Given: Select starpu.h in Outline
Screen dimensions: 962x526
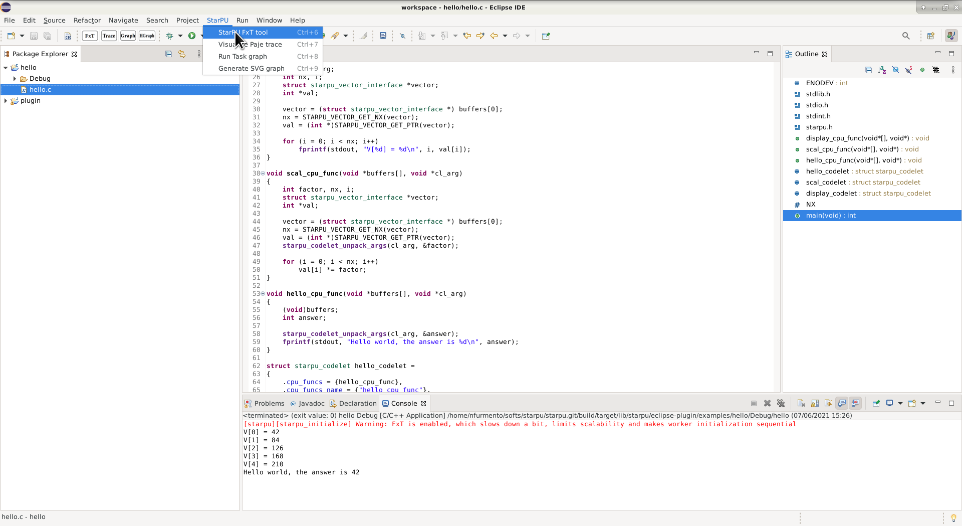Looking at the screenshot, I should (x=872, y=127).
